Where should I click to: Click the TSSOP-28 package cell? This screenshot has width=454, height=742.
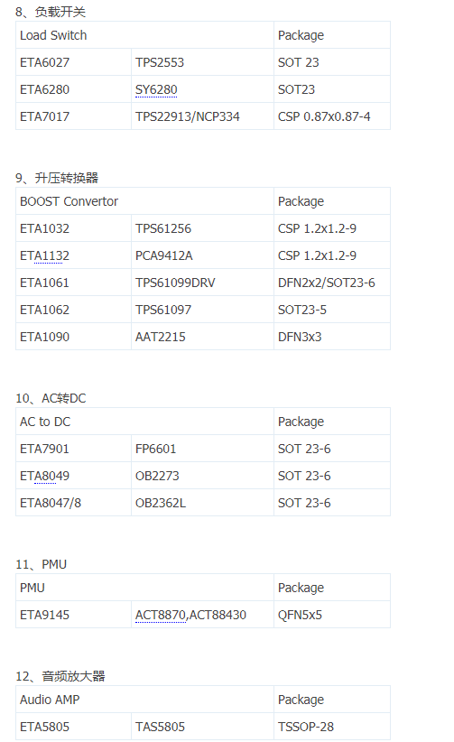(x=332, y=727)
